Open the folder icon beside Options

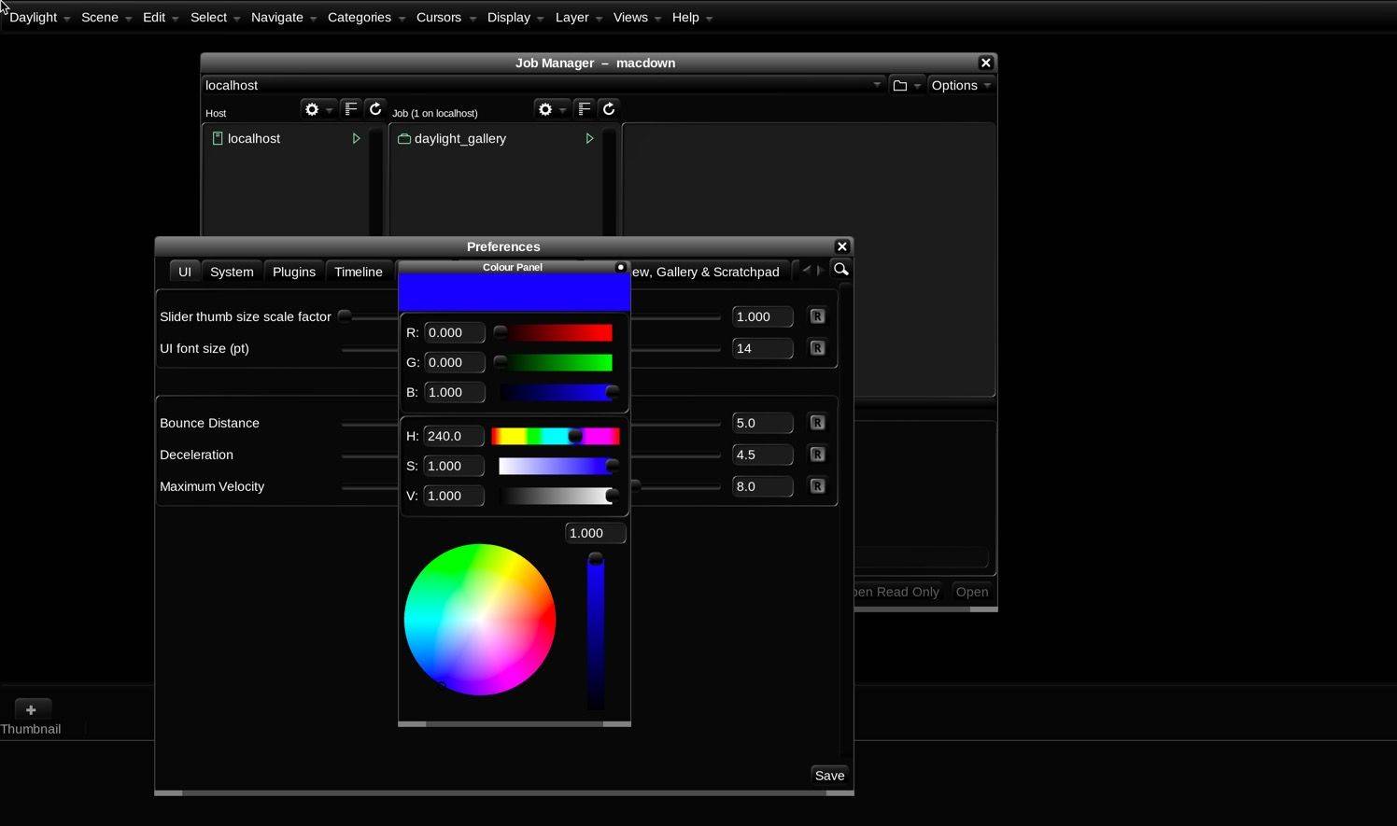pos(899,85)
